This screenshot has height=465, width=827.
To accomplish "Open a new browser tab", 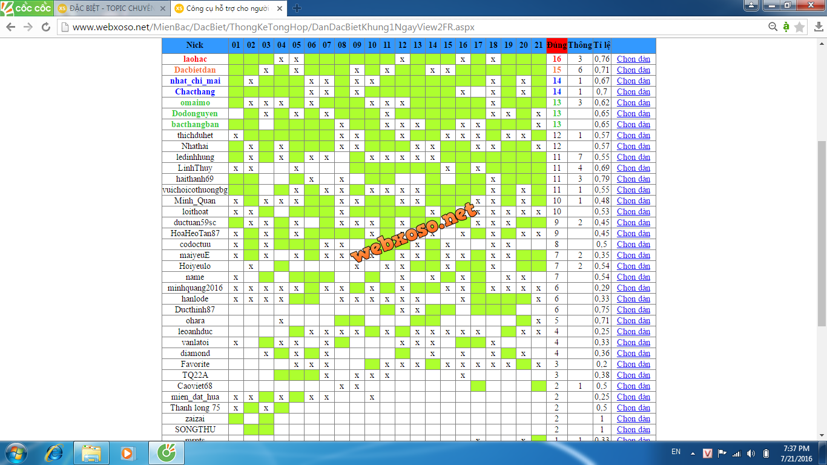I will (297, 8).
